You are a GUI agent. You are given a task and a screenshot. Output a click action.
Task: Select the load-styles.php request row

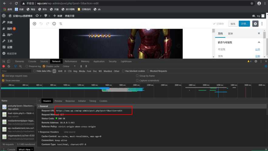click(x=19, y=115)
